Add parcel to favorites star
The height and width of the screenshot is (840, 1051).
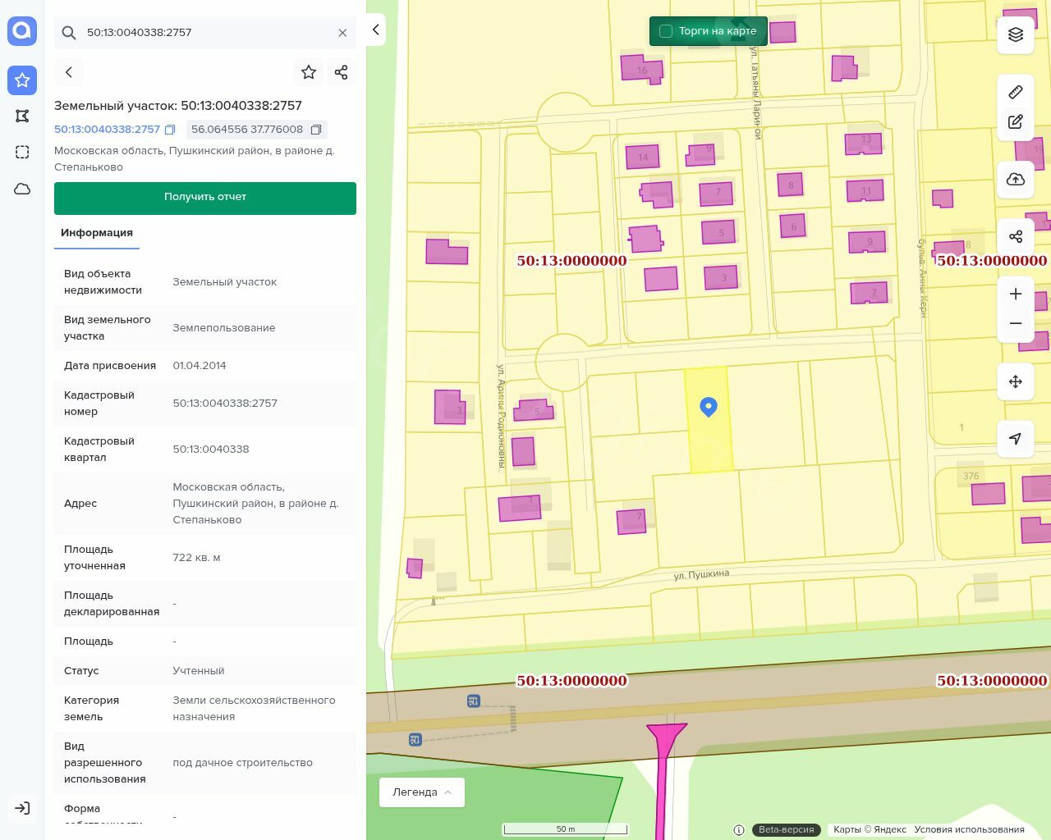click(309, 72)
